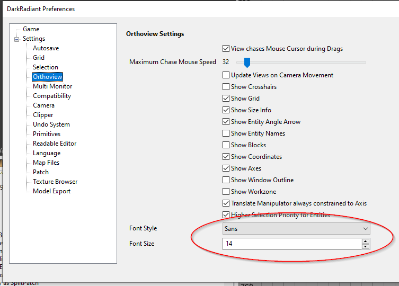Increase Font Size with up arrow
The width and height of the screenshot is (399, 286).
coord(365,241)
